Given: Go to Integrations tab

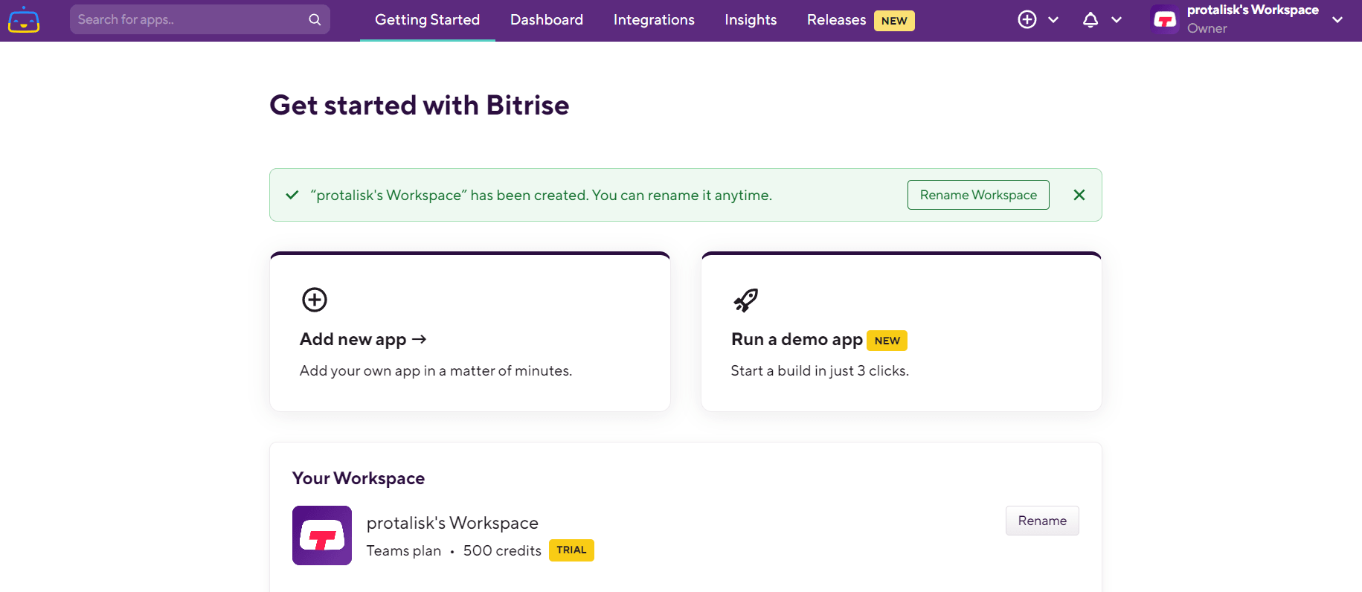Looking at the screenshot, I should pos(654,20).
